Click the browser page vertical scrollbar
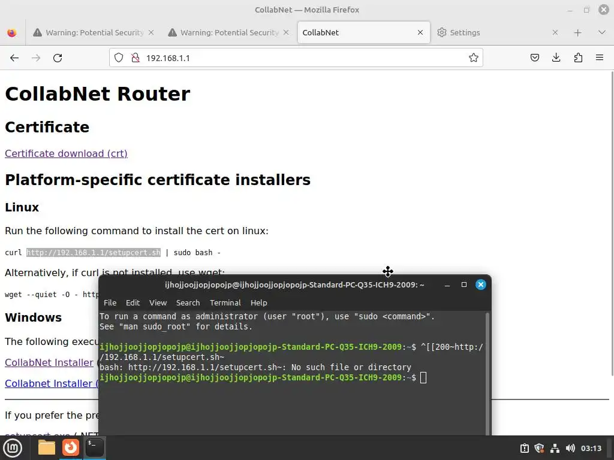Image resolution: width=614 pixels, height=460 pixels. [612, 223]
